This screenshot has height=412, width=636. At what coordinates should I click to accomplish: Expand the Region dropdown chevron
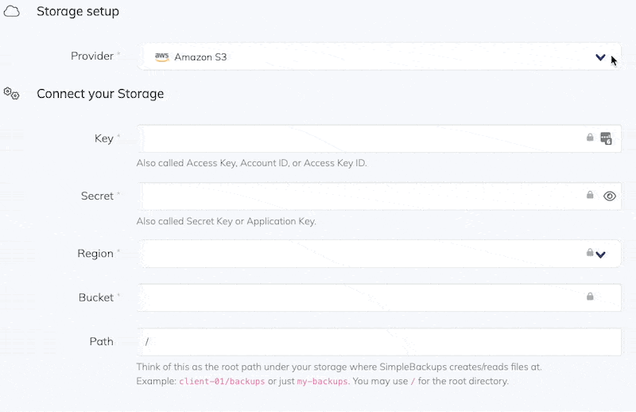point(601,255)
